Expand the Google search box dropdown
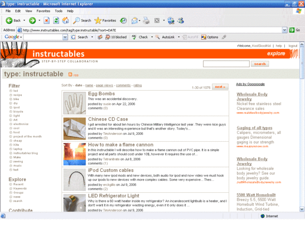 tap(65, 37)
